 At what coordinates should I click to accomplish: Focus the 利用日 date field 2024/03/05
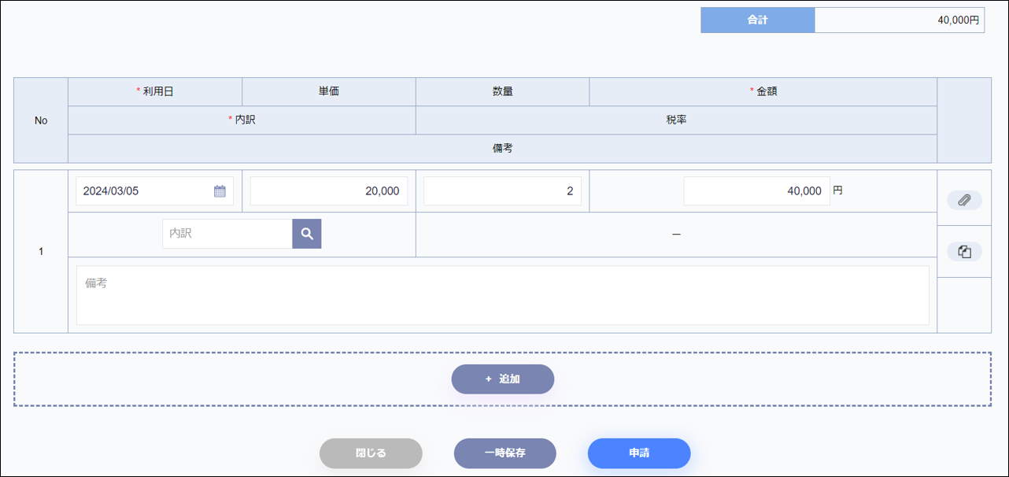coord(155,191)
